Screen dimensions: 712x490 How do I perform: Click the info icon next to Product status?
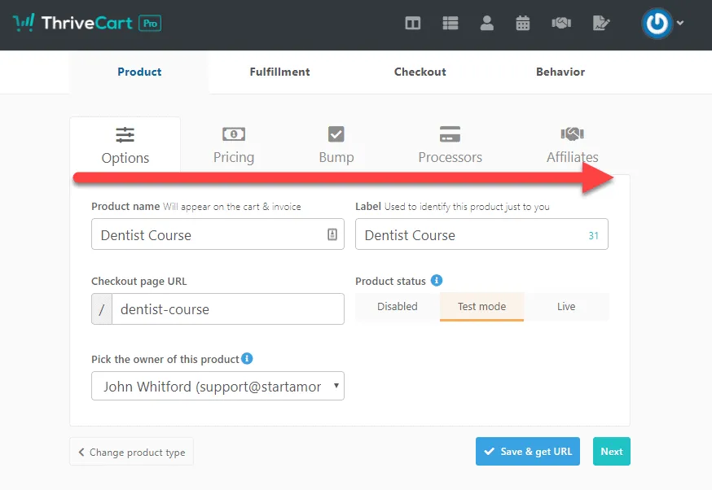click(438, 281)
